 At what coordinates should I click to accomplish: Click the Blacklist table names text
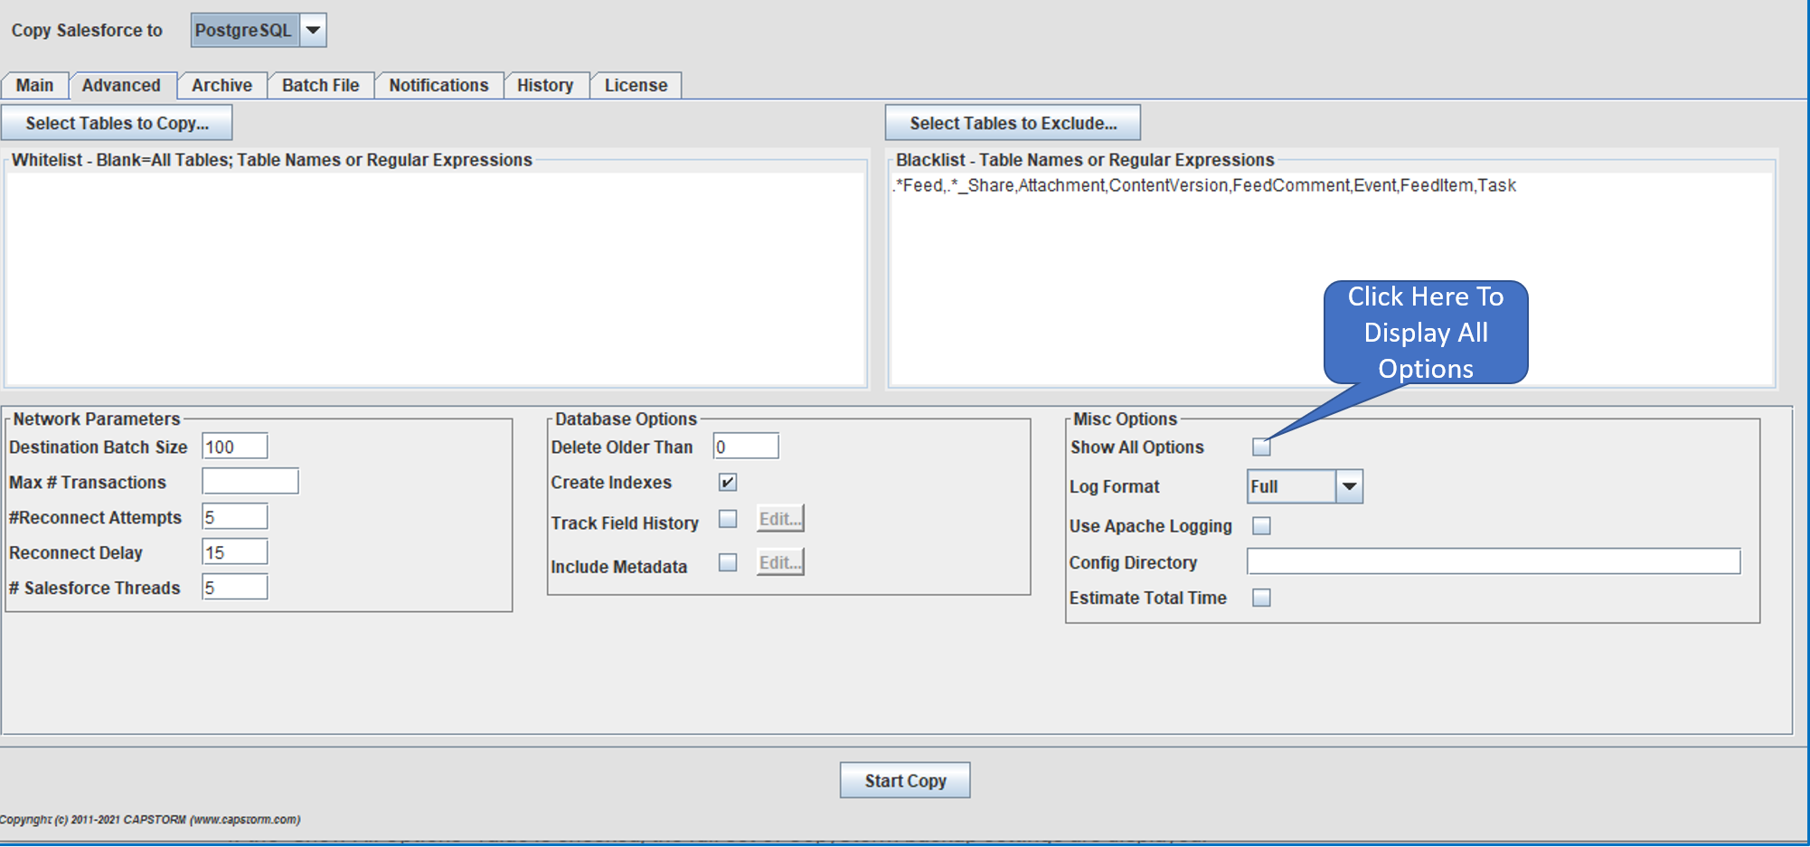1204,185
